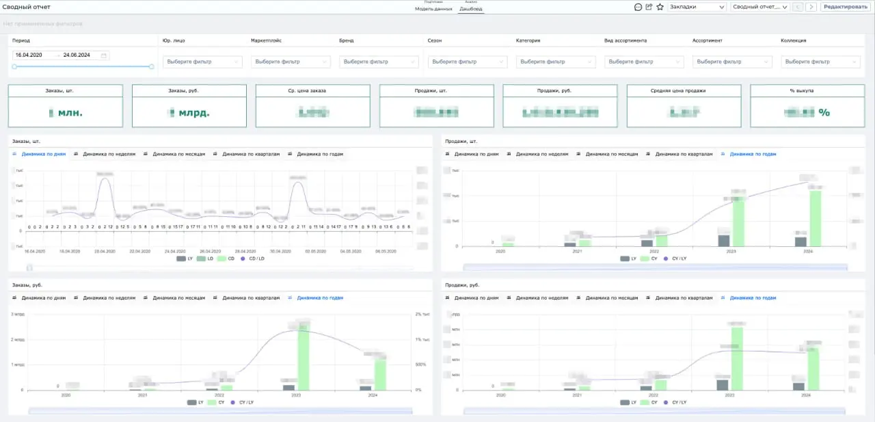
Task: Select Динамика по годам in Заказы, руб.
Action: [x=315, y=298]
